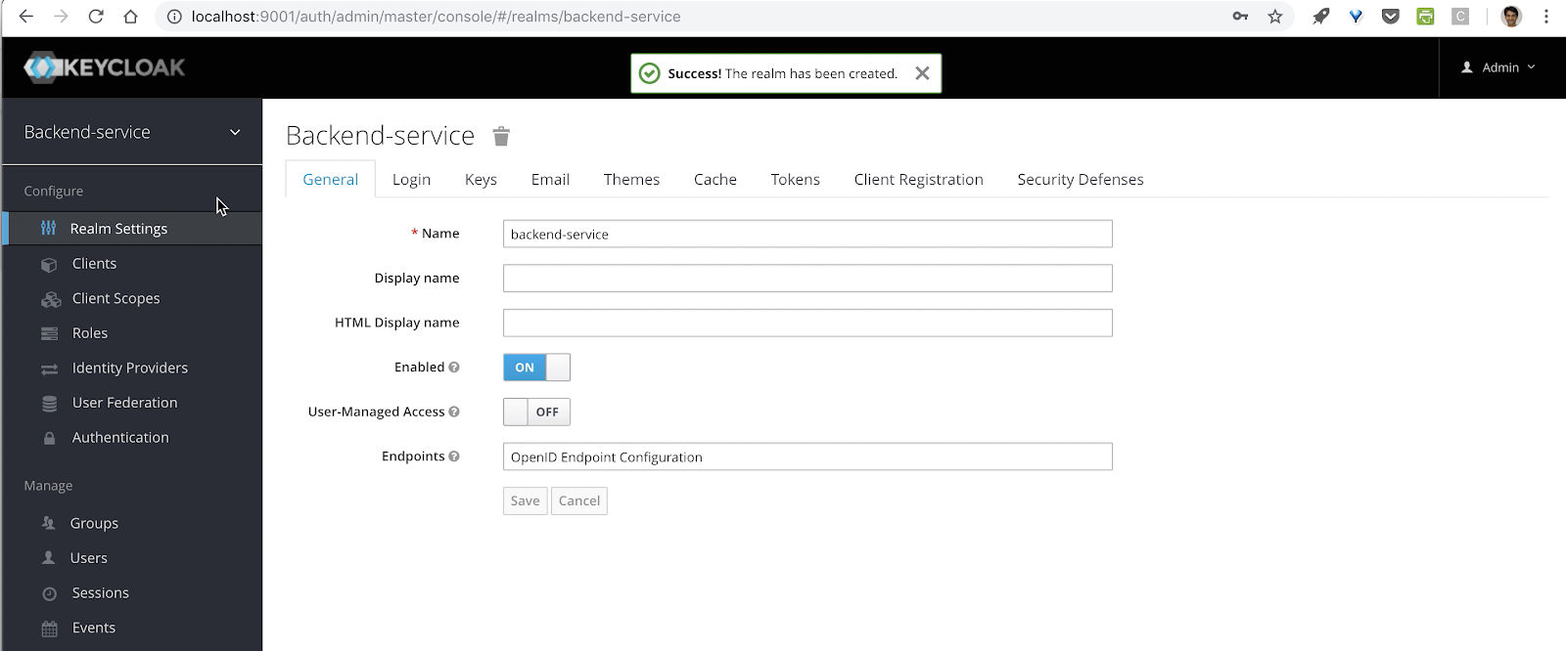1566x651 pixels.
Task: Go to the browser home page icon
Action: 130,17
